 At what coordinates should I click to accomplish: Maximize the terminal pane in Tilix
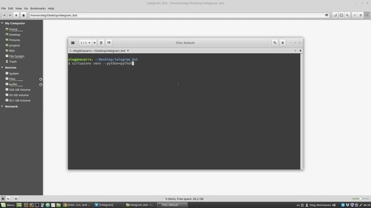click(295, 50)
